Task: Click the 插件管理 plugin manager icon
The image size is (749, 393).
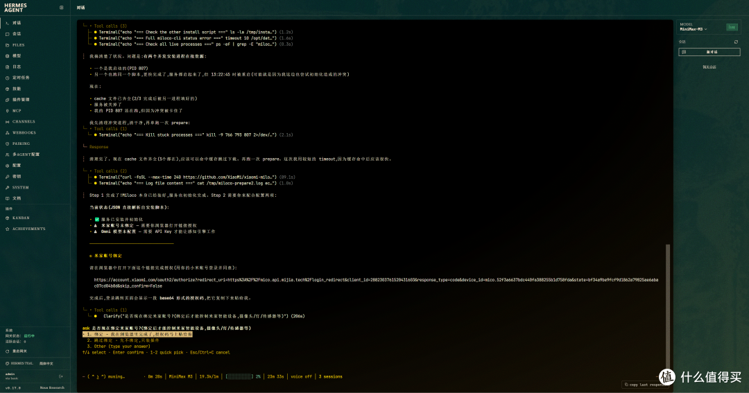Action: [7, 100]
